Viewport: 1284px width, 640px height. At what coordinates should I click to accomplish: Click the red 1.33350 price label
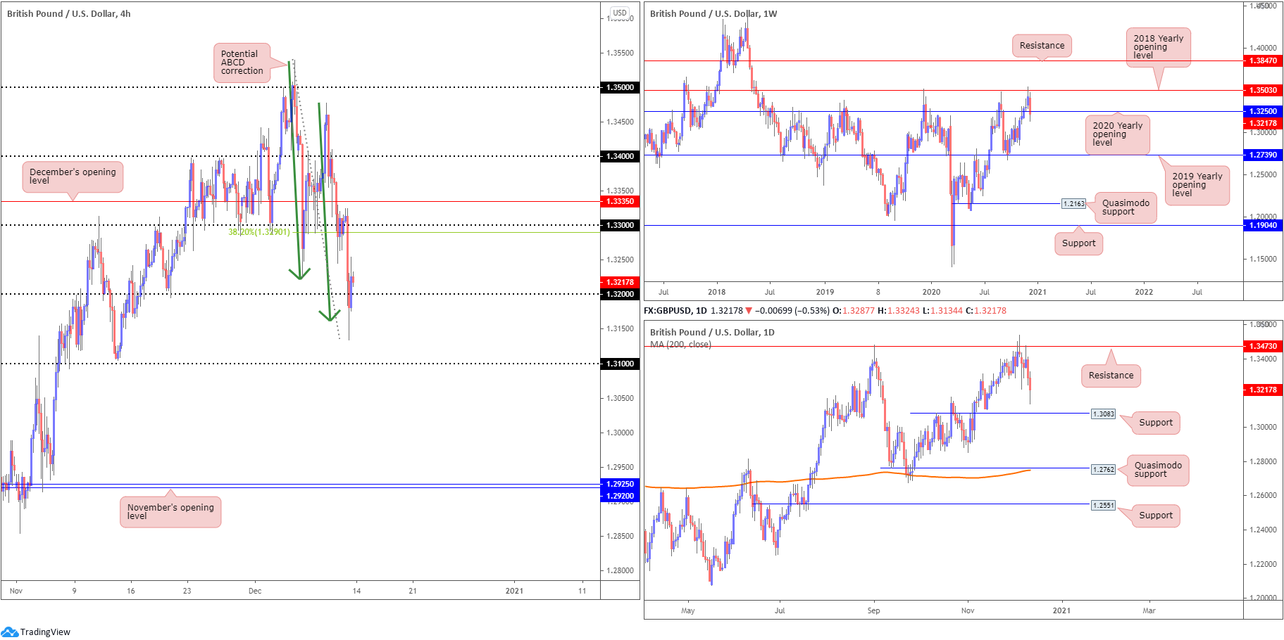coord(620,201)
